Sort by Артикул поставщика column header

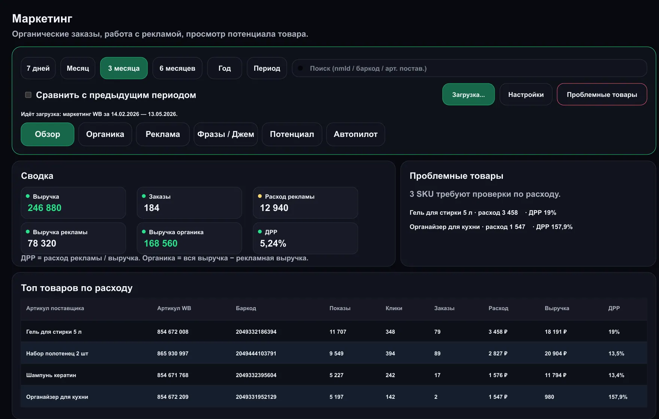click(55, 308)
